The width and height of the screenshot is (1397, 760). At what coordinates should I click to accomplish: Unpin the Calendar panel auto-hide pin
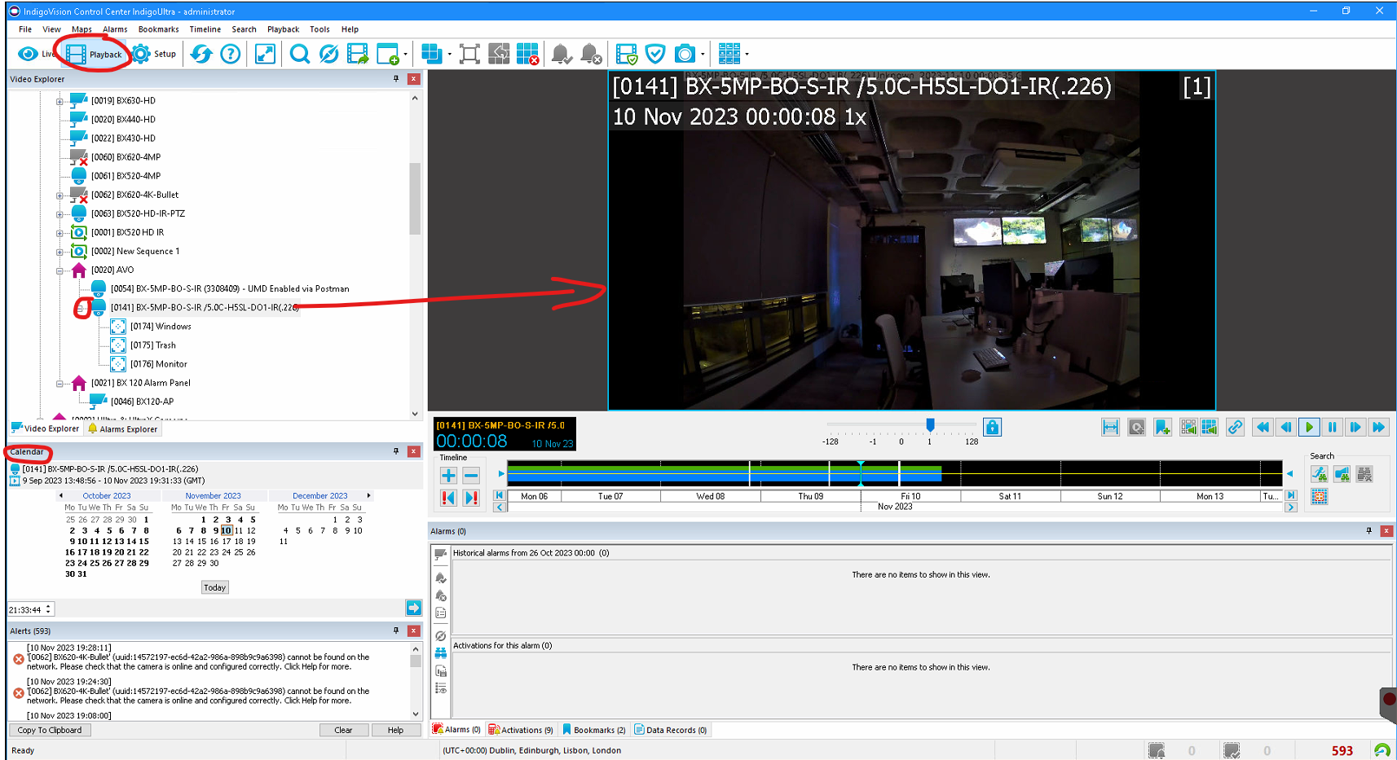click(x=396, y=451)
